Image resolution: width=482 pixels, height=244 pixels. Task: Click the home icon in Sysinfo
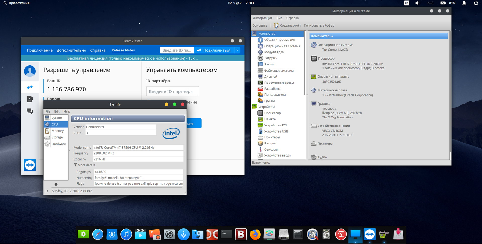click(56, 184)
